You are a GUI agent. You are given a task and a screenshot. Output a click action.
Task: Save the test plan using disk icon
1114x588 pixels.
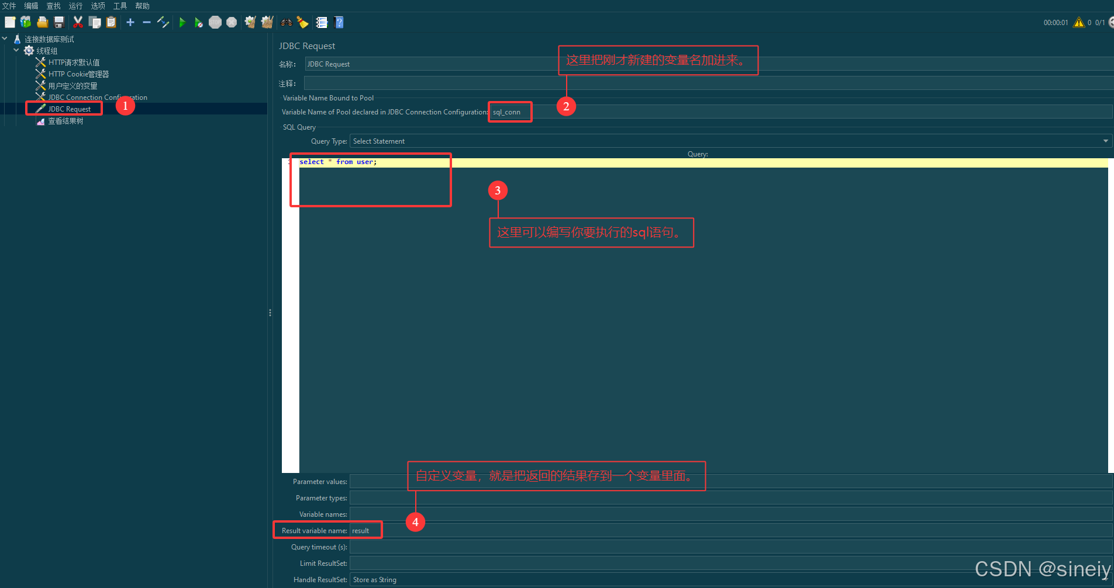click(x=58, y=22)
